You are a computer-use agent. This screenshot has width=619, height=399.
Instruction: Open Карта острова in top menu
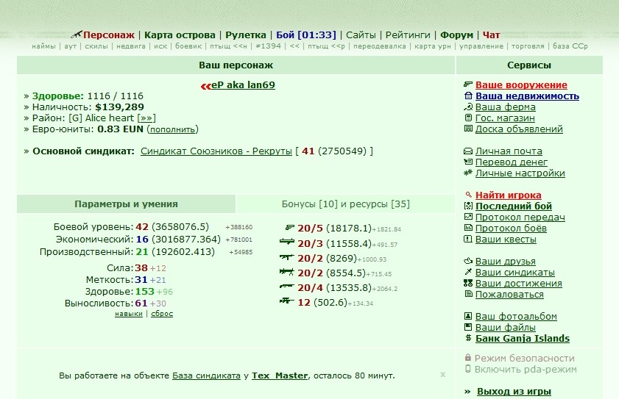(x=180, y=35)
